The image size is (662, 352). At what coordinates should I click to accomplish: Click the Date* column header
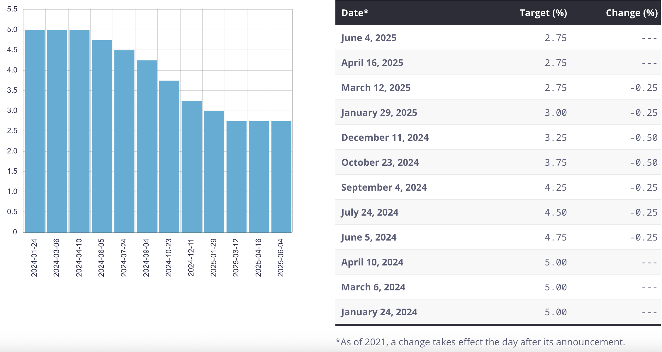[355, 13]
